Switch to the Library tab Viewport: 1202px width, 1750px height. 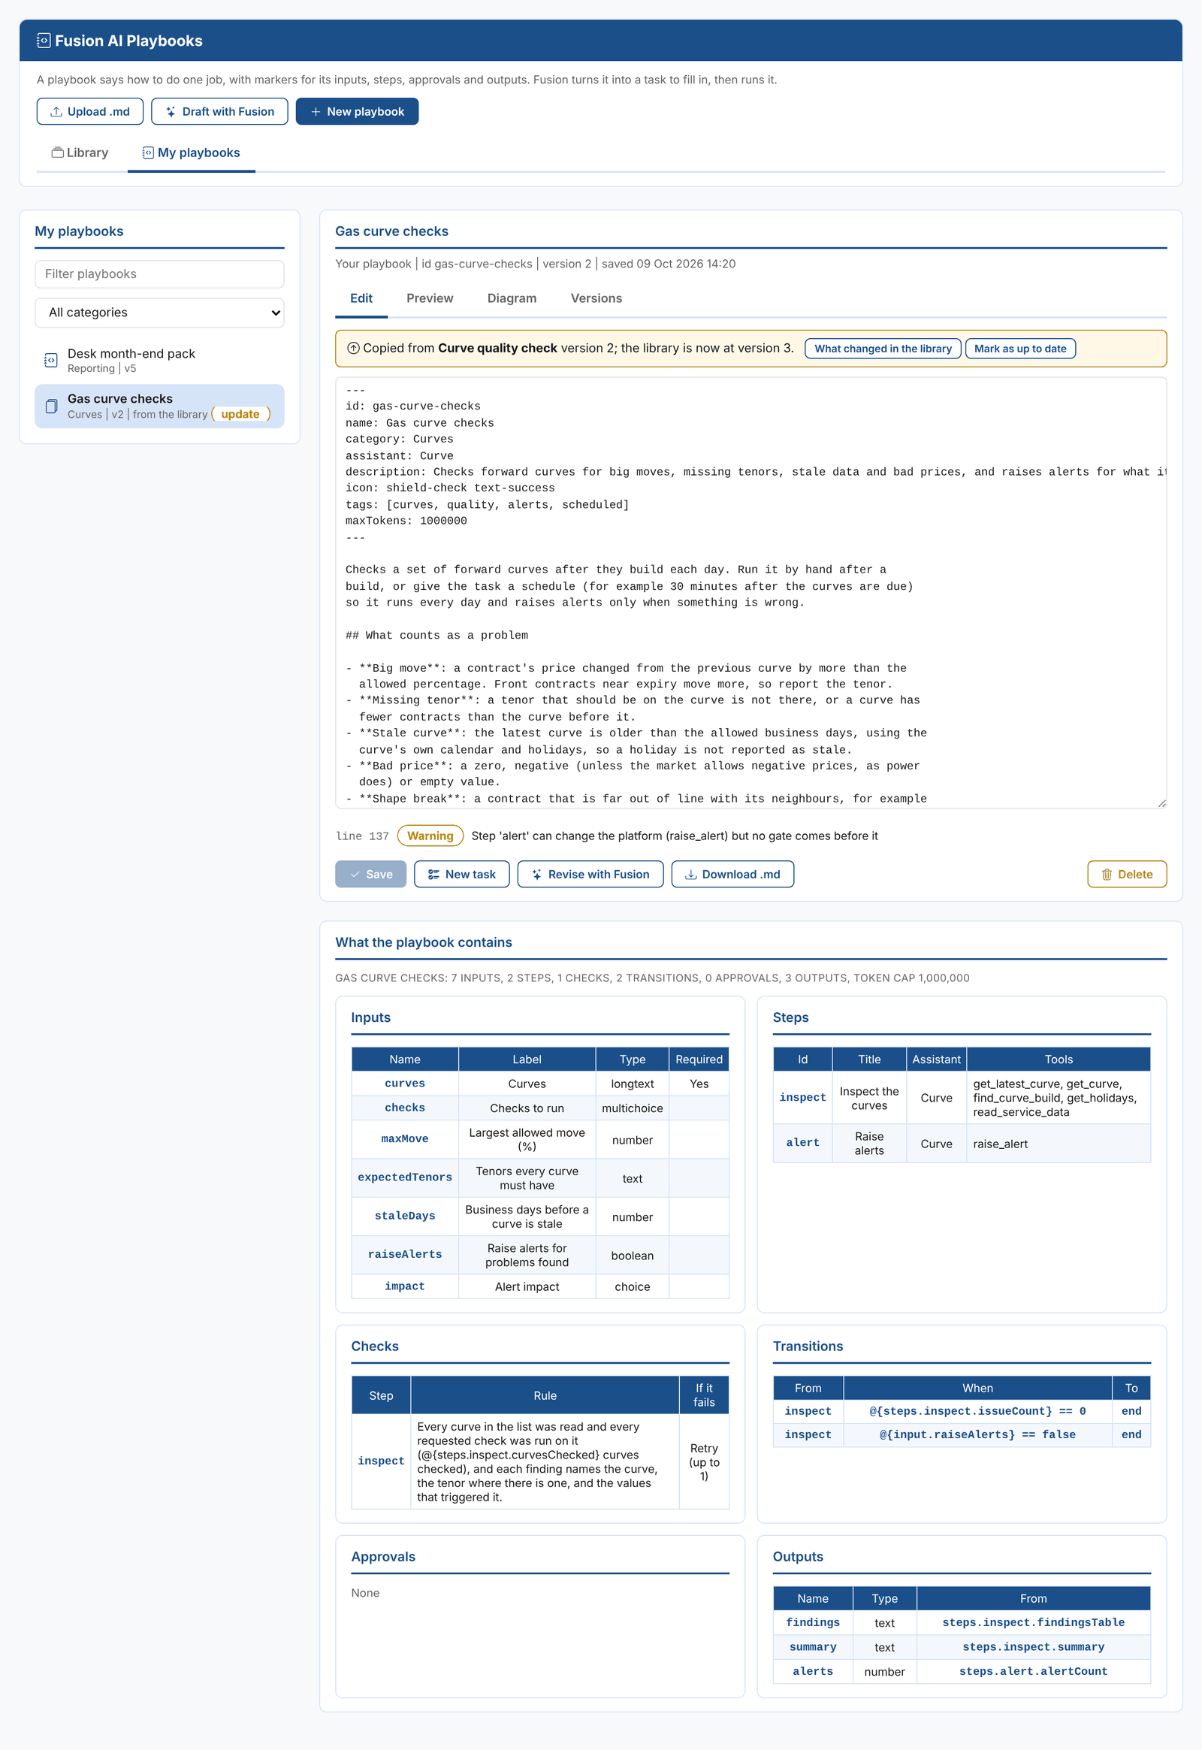pos(80,153)
